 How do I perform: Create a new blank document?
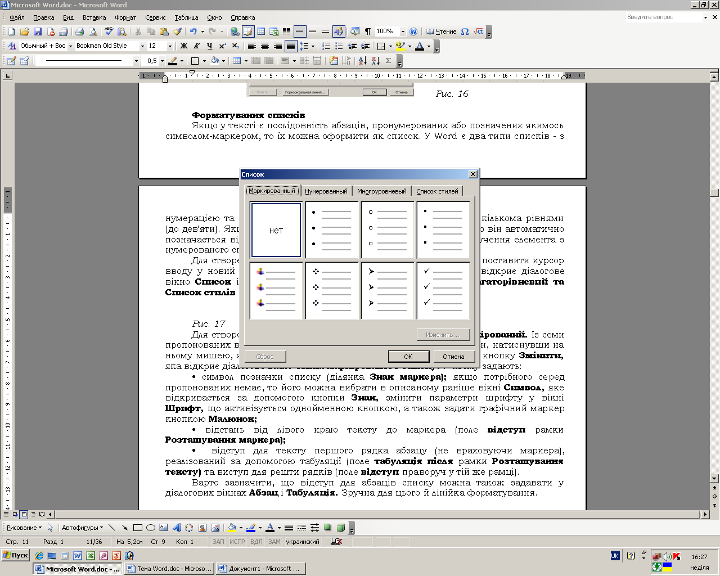[11, 31]
